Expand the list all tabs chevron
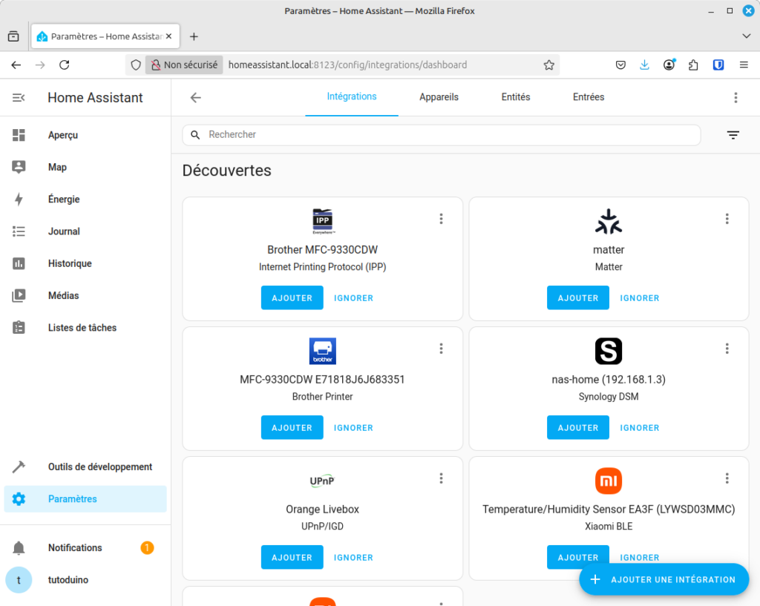This screenshot has width=760, height=606. 747,36
